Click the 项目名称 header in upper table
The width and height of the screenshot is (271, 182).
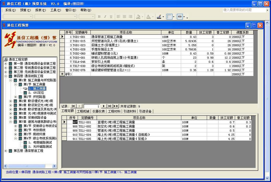[126, 32]
